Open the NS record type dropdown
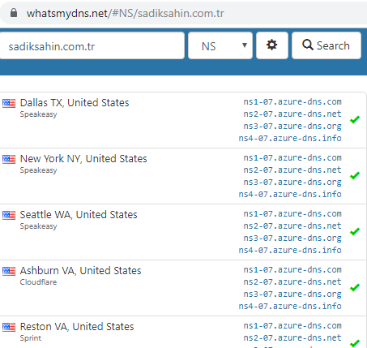The height and width of the screenshot is (348, 367). 220,45
